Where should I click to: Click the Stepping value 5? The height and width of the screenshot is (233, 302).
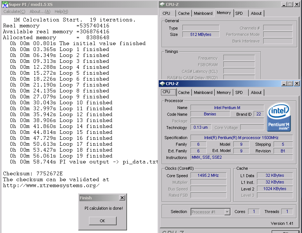(x=283, y=144)
